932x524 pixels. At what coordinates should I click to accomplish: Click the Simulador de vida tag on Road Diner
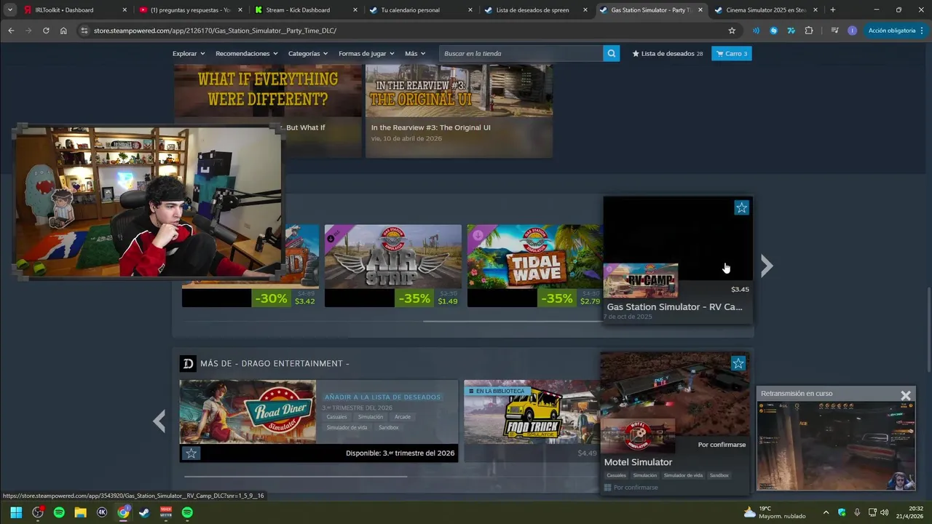click(x=347, y=427)
